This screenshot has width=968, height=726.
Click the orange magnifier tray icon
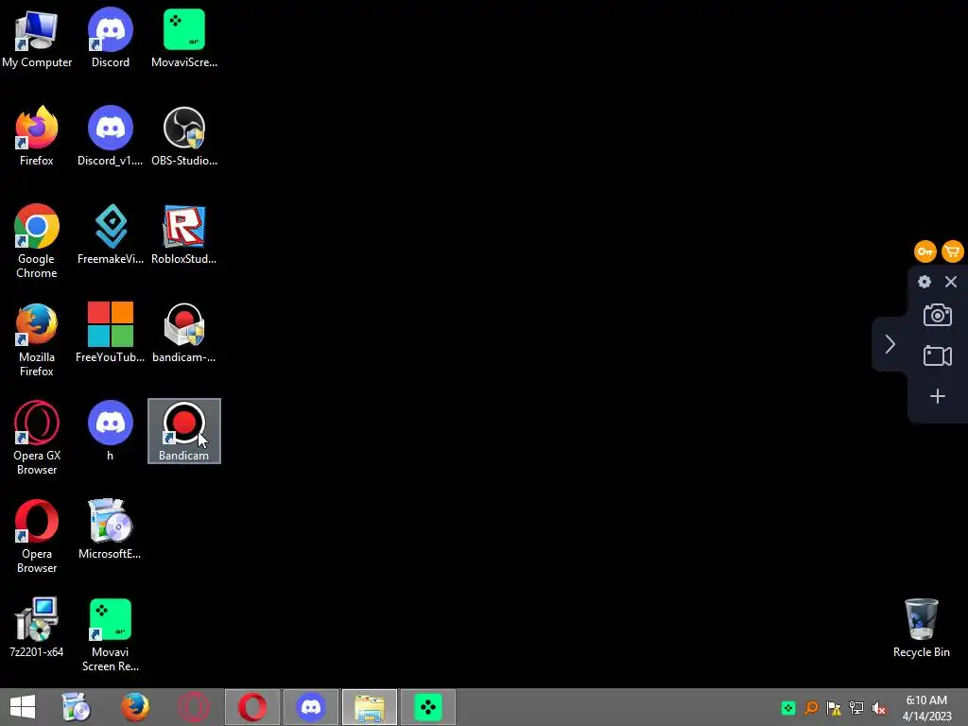coord(810,707)
